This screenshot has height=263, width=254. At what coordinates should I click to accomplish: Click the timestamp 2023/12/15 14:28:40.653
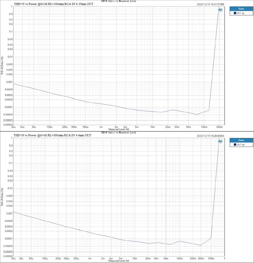(211, 136)
